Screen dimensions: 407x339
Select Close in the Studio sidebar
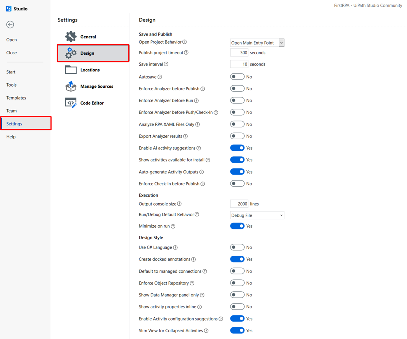(x=11, y=53)
